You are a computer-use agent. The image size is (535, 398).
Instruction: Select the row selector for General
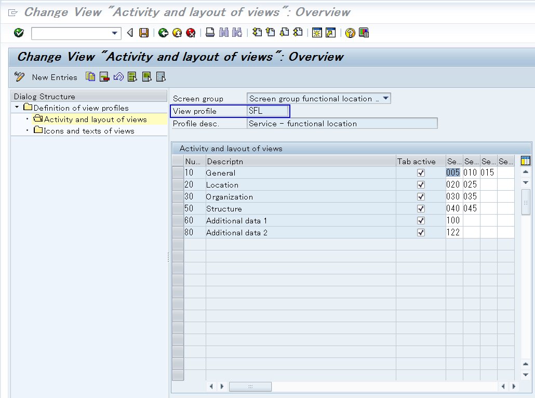point(178,173)
